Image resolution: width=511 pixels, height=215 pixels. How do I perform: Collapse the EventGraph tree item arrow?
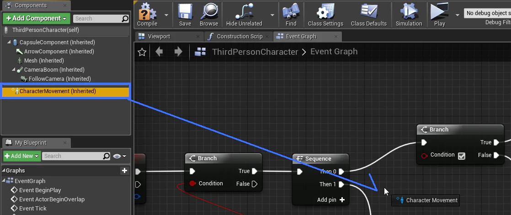4,181
